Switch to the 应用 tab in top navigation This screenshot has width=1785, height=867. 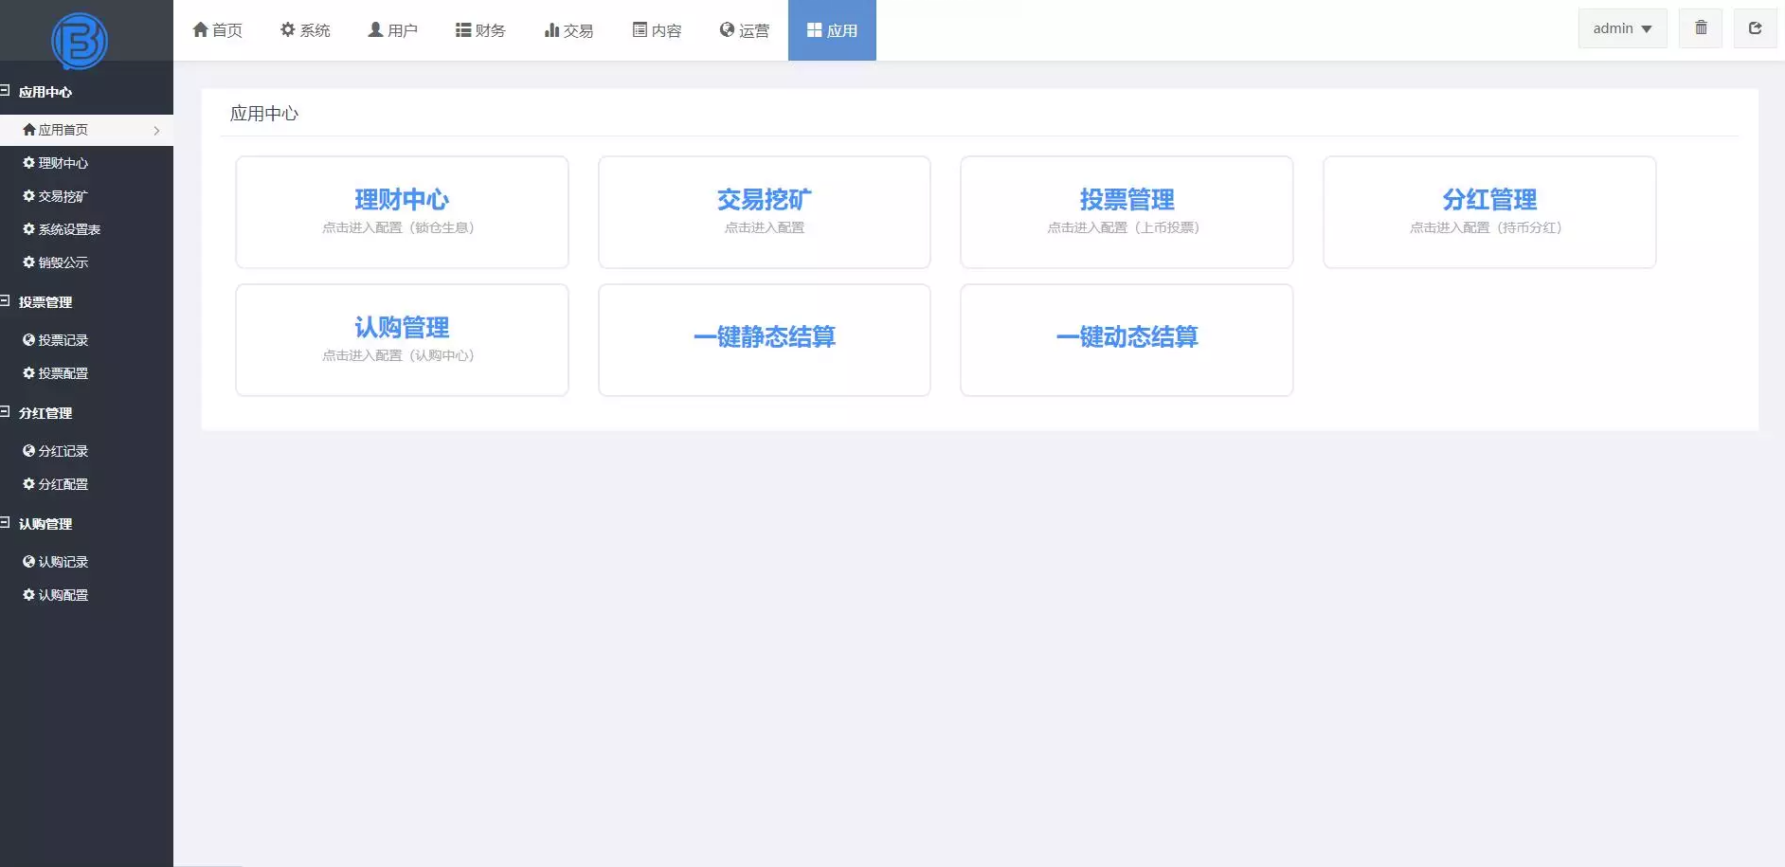(x=831, y=29)
